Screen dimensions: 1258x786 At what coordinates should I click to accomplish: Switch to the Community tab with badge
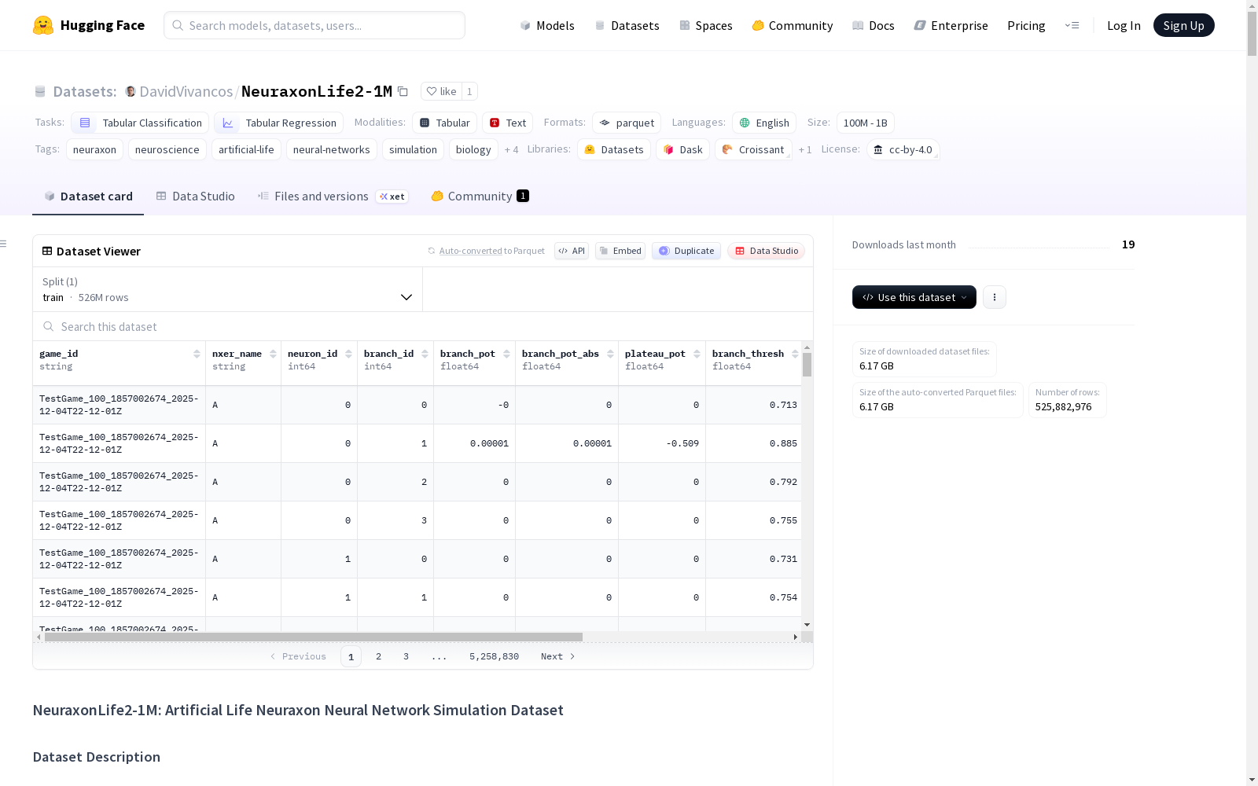point(480,196)
